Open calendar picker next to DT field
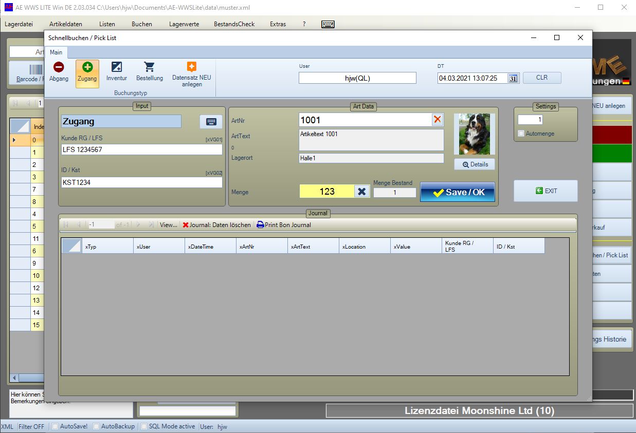636x433 pixels. pyautogui.click(x=513, y=78)
